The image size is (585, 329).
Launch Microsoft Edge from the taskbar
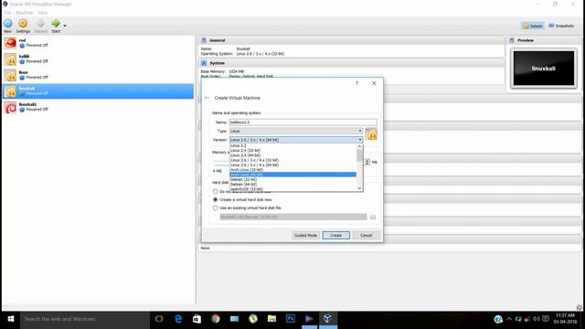178,319
